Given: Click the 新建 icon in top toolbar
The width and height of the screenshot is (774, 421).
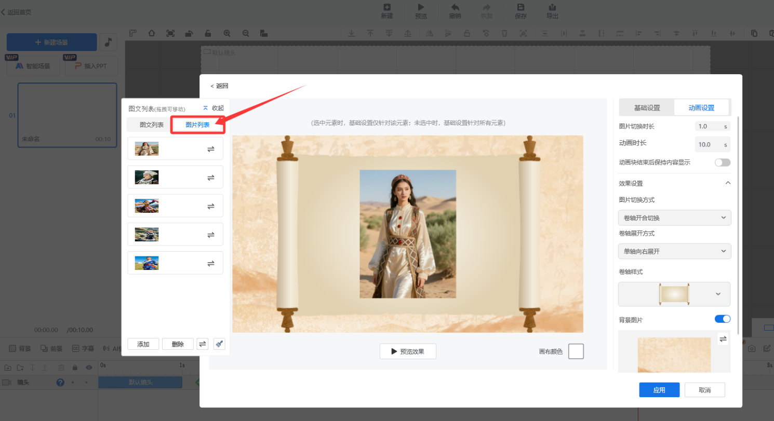Looking at the screenshot, I should (x=386, y=7).
